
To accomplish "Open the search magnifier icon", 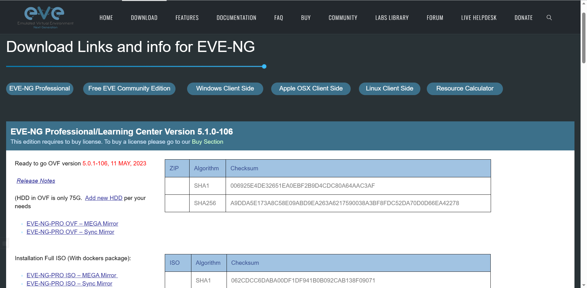I will click(549, 18).
